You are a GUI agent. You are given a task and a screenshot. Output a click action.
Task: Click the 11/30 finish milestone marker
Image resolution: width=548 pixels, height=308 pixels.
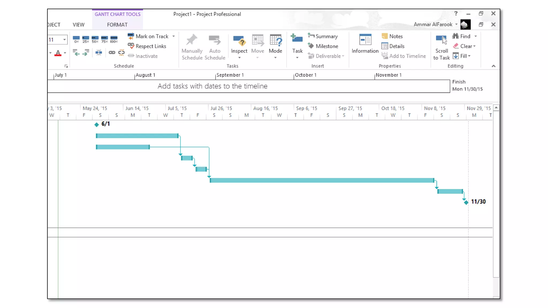(466, 202)
